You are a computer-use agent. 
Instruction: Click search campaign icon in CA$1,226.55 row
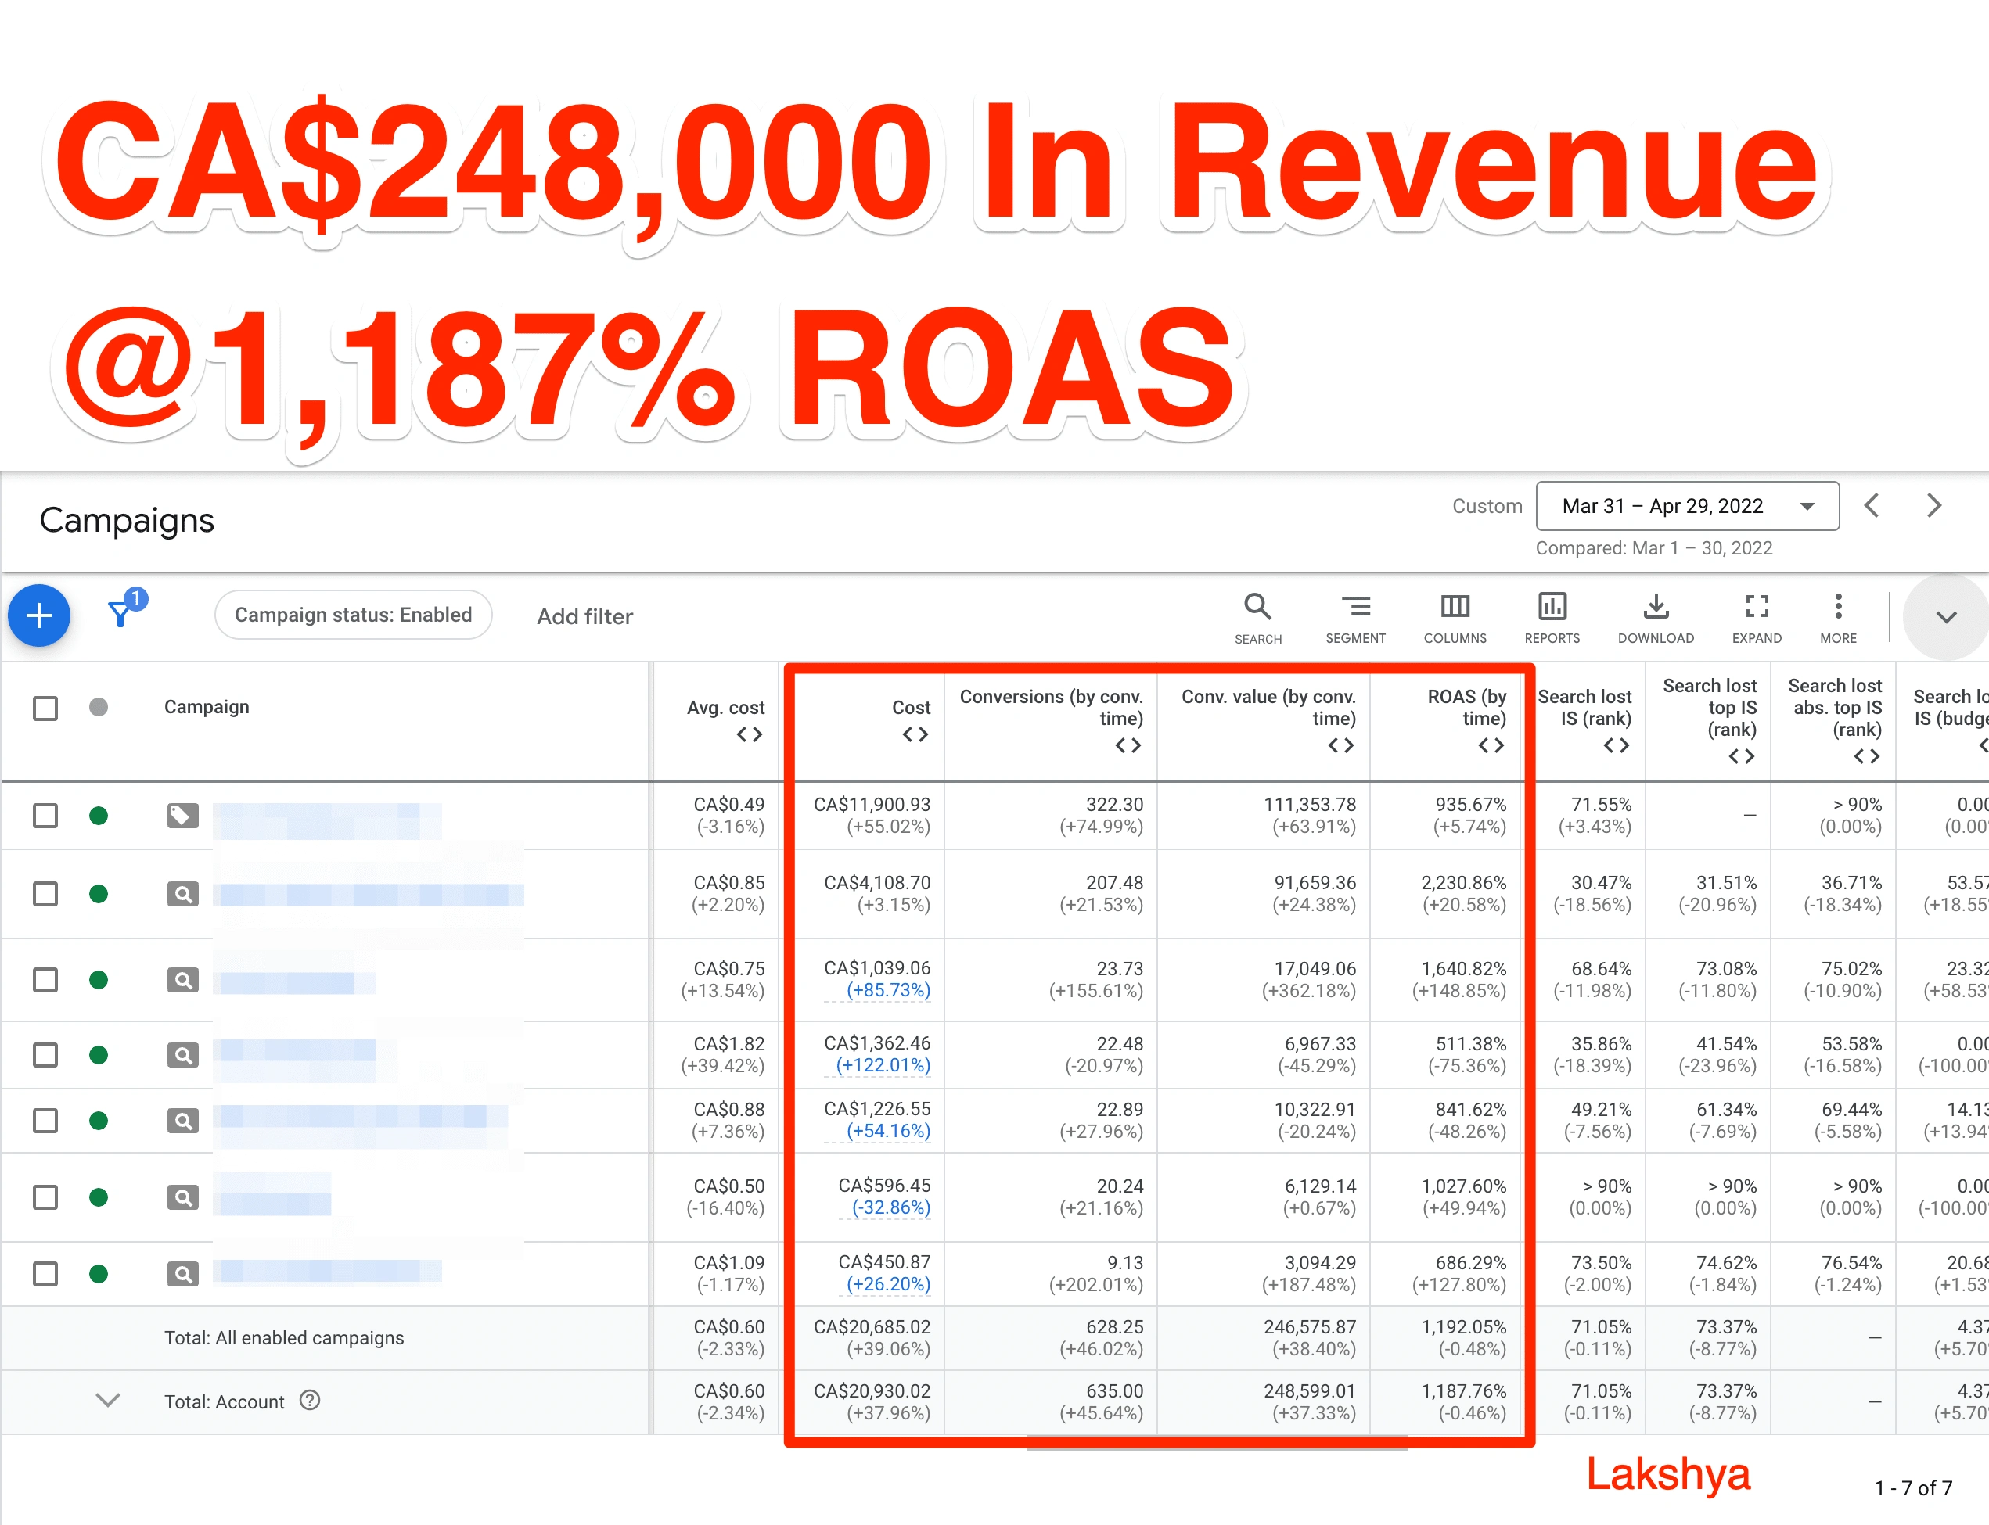point(182,1121)
